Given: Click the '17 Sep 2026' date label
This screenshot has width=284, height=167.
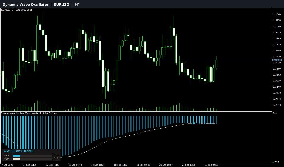Looking at the screenshot, I should pyautogui.click(x=7, y=165).
